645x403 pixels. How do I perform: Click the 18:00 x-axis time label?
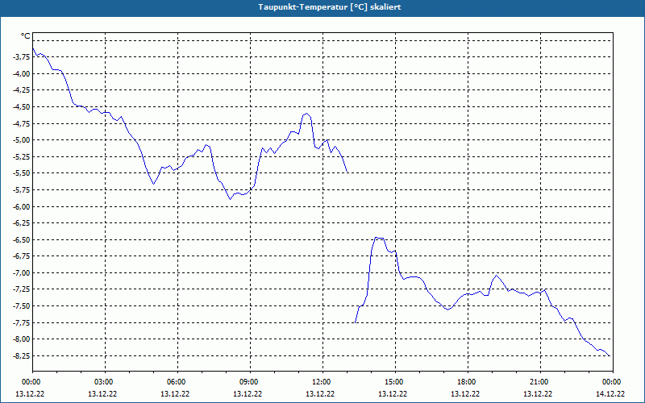468,382
